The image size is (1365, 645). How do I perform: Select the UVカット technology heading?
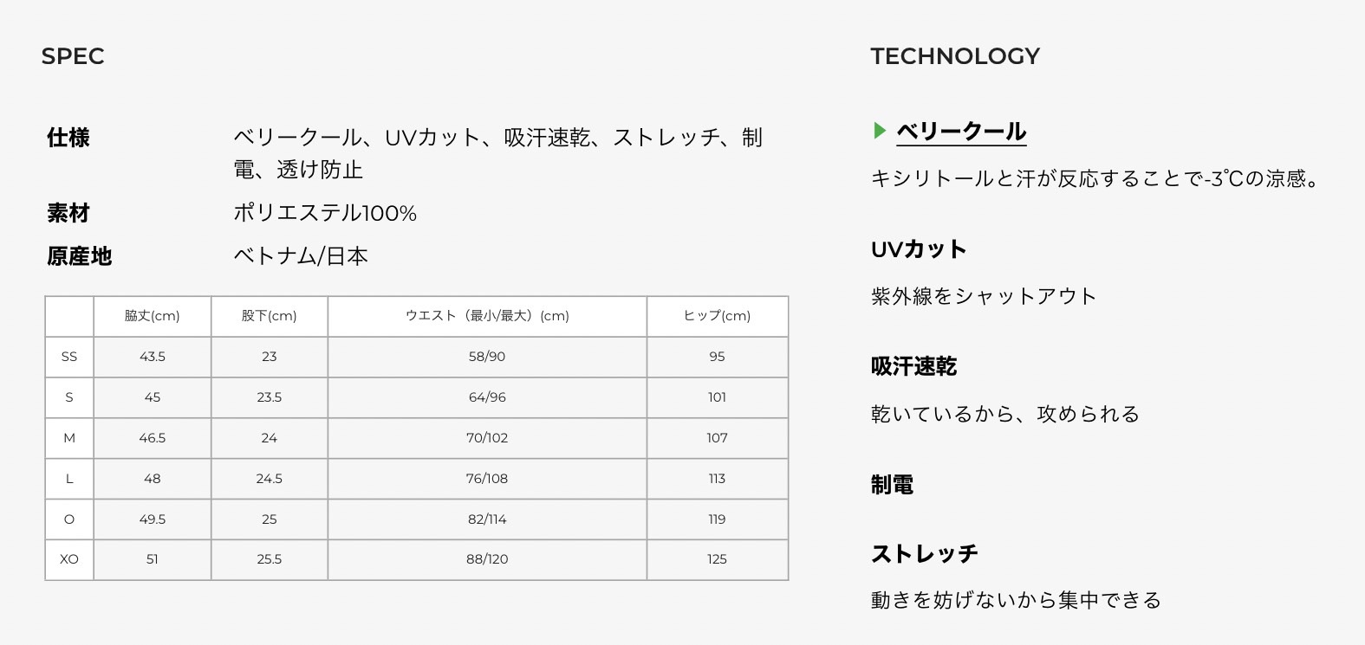919,249
